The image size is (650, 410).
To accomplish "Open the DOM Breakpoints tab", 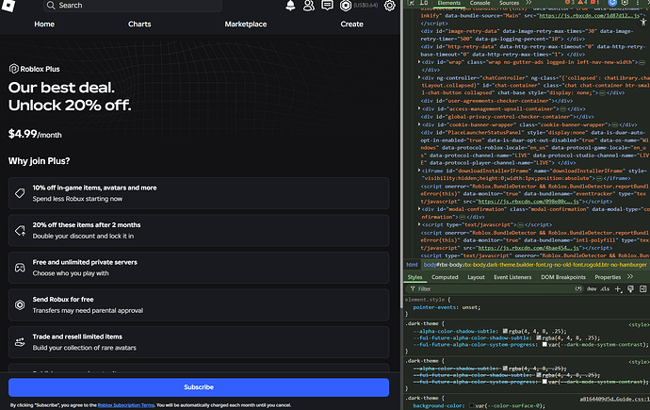I will (563, 277).
